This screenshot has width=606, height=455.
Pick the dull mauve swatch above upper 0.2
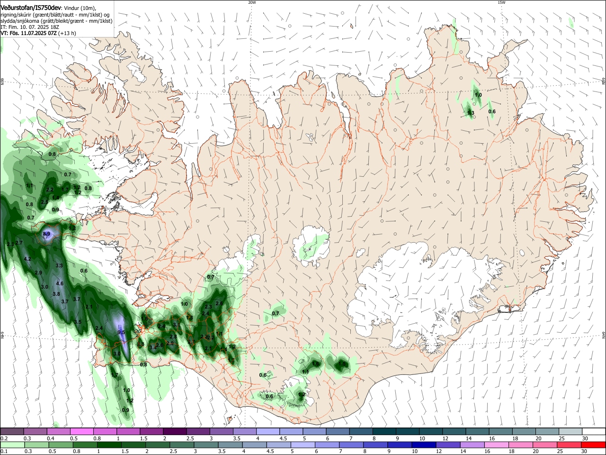(12, 431)
